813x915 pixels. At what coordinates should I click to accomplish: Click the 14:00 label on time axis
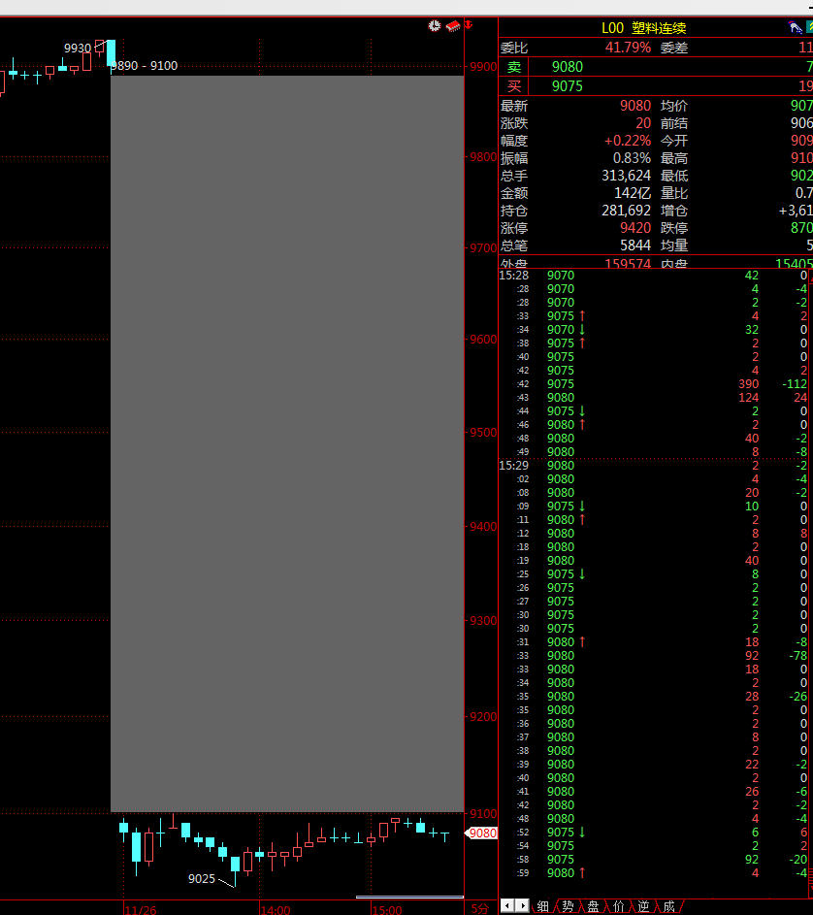click(x=276, y=910)
